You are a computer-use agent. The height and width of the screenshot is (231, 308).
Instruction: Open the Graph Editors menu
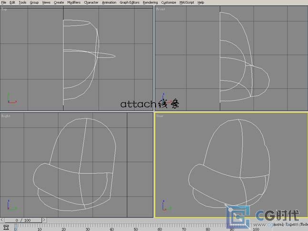[129, 2]
